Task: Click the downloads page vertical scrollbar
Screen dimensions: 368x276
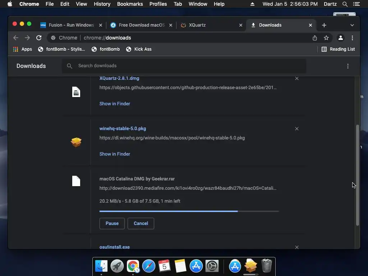Action: point(358,175)
